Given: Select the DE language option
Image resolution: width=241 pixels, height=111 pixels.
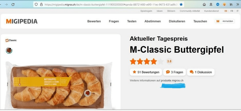Looking at the screenshot, I should pos(226,11).
